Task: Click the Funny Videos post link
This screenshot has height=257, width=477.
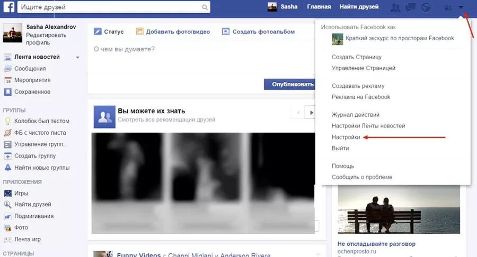Action: click(139, 255)
